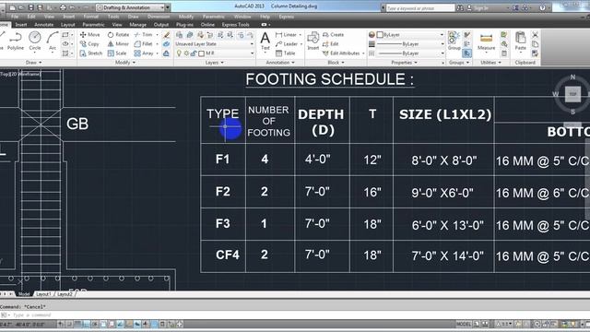Click the Plot printer icon in quick access toolbar
The width and height of the screenshot is (590, 332).
pyautogui.click(x=63, y=7)
